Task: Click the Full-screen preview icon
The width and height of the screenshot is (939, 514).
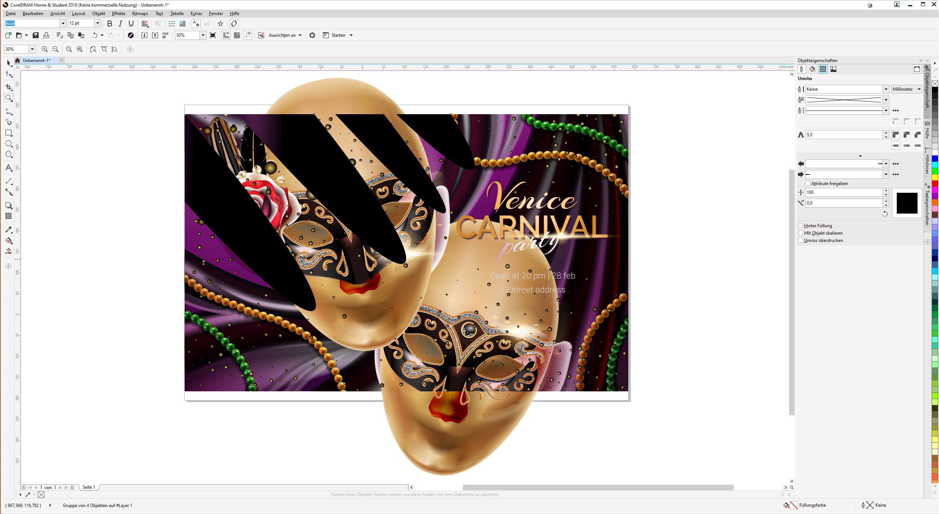Action: pyautogui.click(x=213, y=35)
